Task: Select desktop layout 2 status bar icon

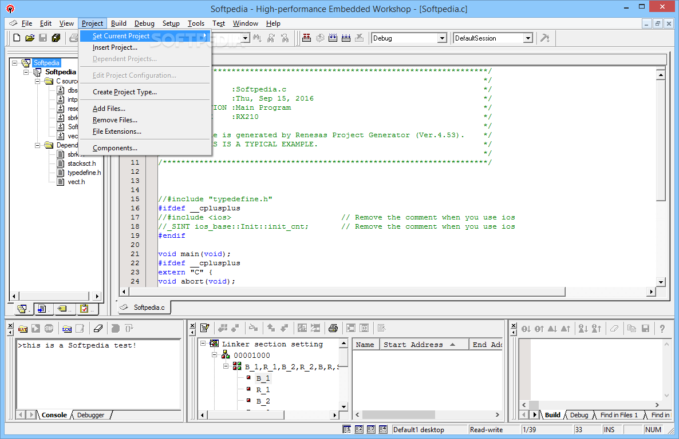Action: coord(359,429)
